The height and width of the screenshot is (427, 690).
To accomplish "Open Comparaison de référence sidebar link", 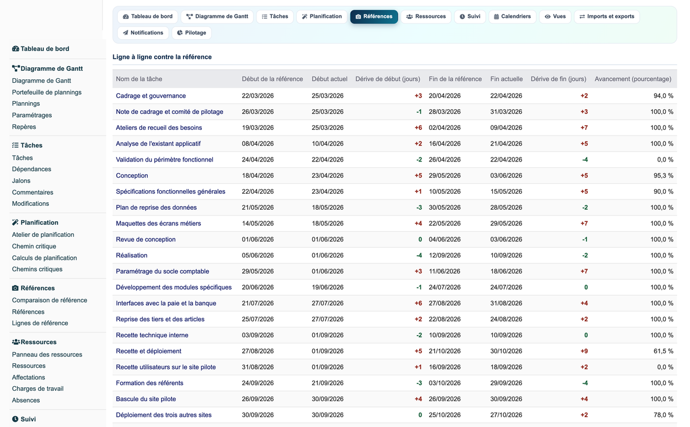I will pyautogui.click(x=49, y=300).
